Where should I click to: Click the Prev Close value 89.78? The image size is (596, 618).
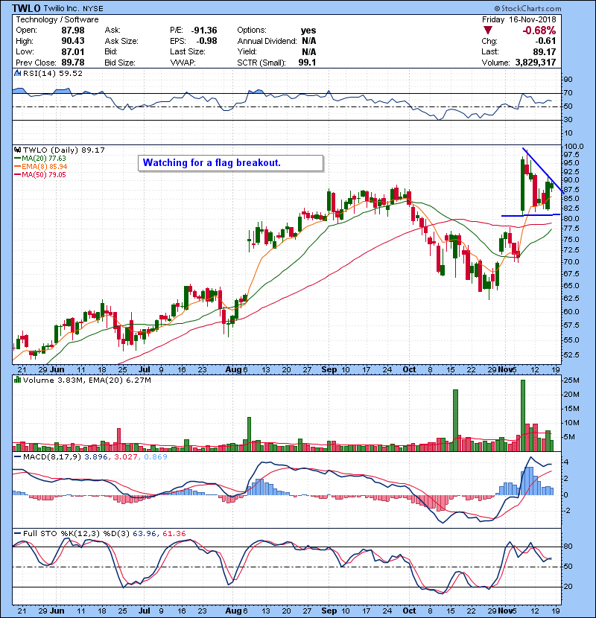73,63
